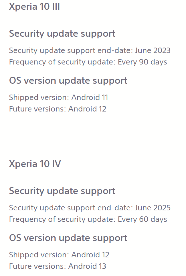Viewport: 186px width, 276px height.
Task: Select Security update support heading under Xperia 10 IV
Action: click(62, 191)
